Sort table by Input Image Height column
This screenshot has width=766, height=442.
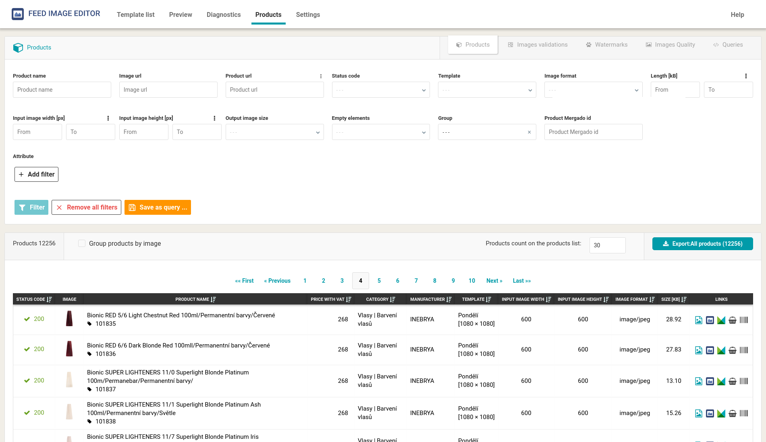click(606, 300)
